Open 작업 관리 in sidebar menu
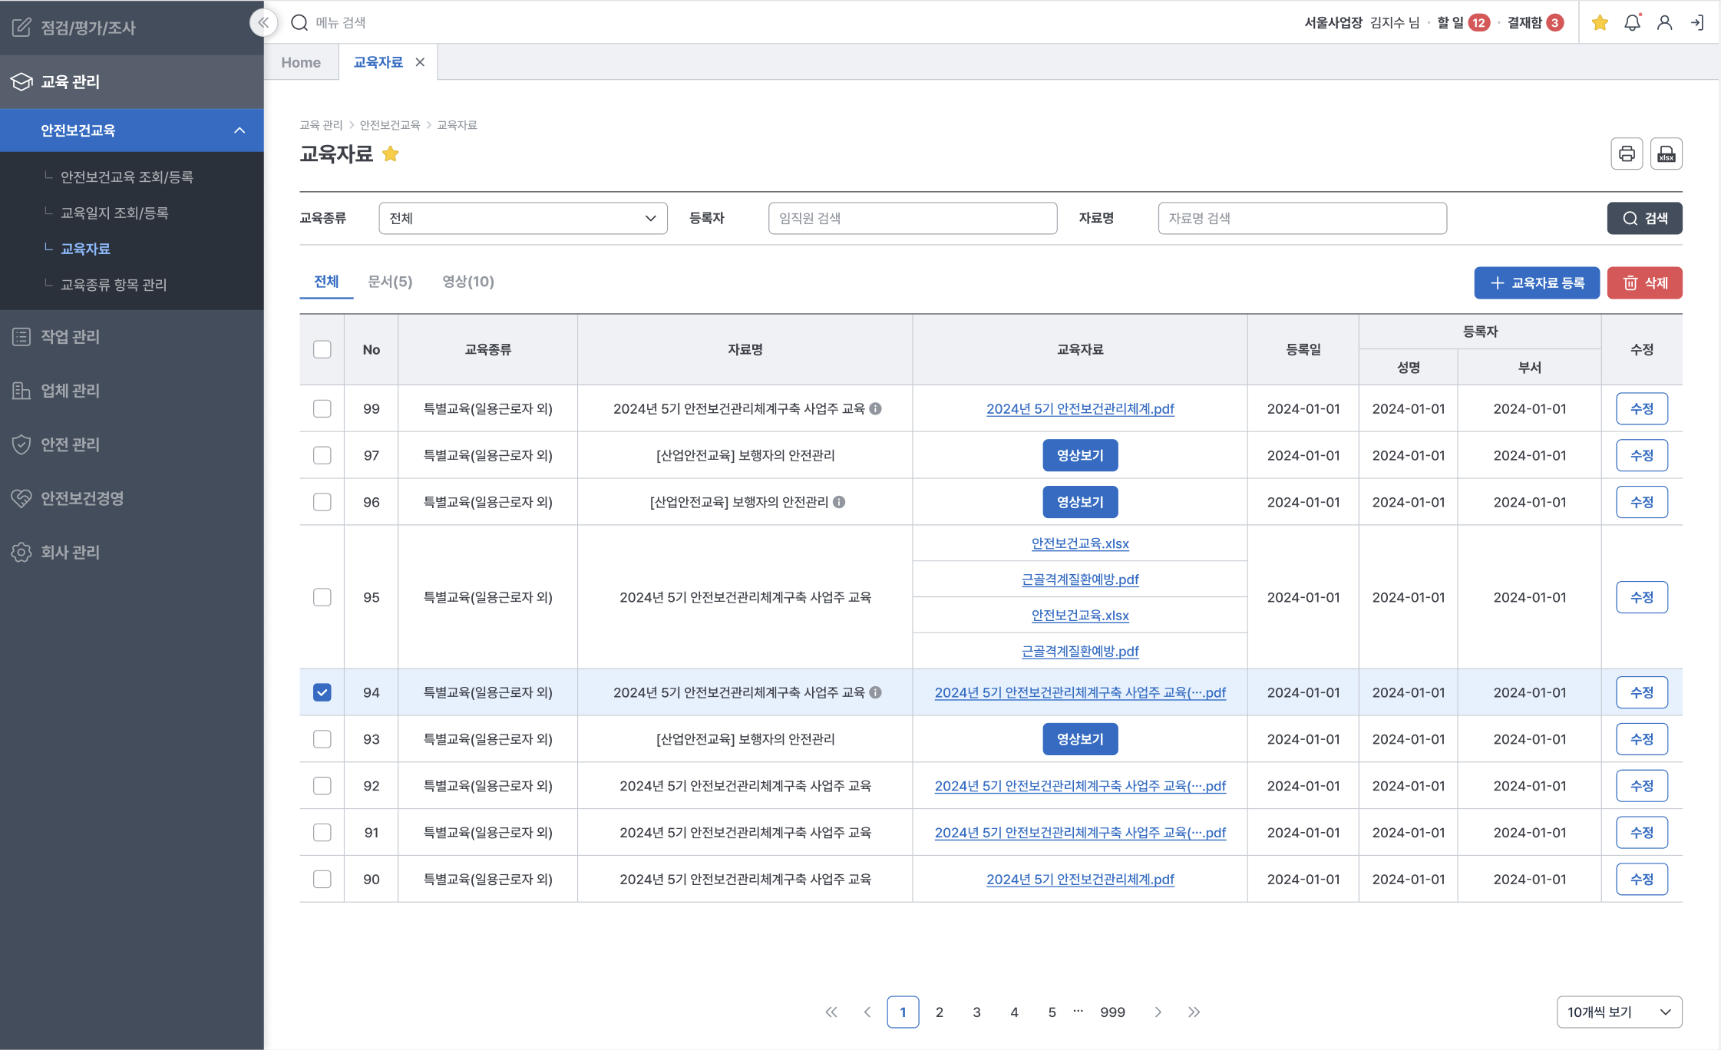 pyautogui.click(x=70, y=336)
